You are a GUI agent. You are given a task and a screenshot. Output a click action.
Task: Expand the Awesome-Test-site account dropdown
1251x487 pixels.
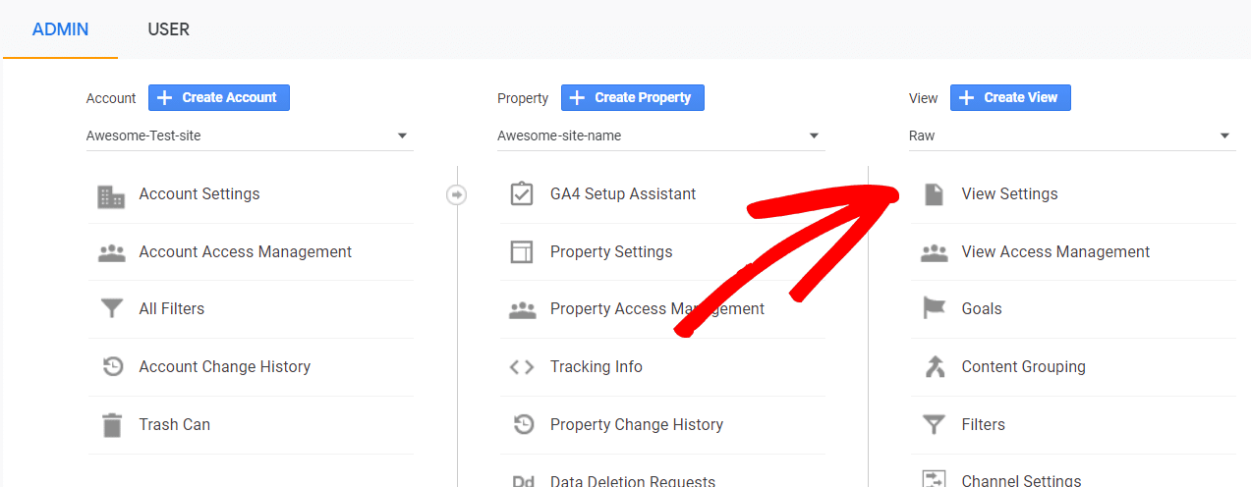tap(250, 135)
